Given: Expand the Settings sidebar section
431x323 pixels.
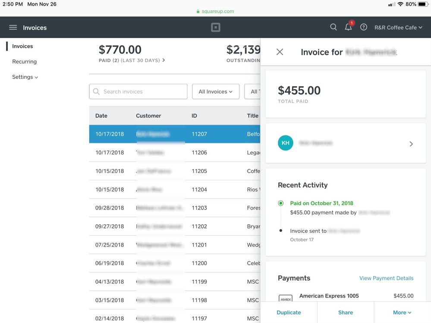Looking at the screenshot, I should (25, 77).
